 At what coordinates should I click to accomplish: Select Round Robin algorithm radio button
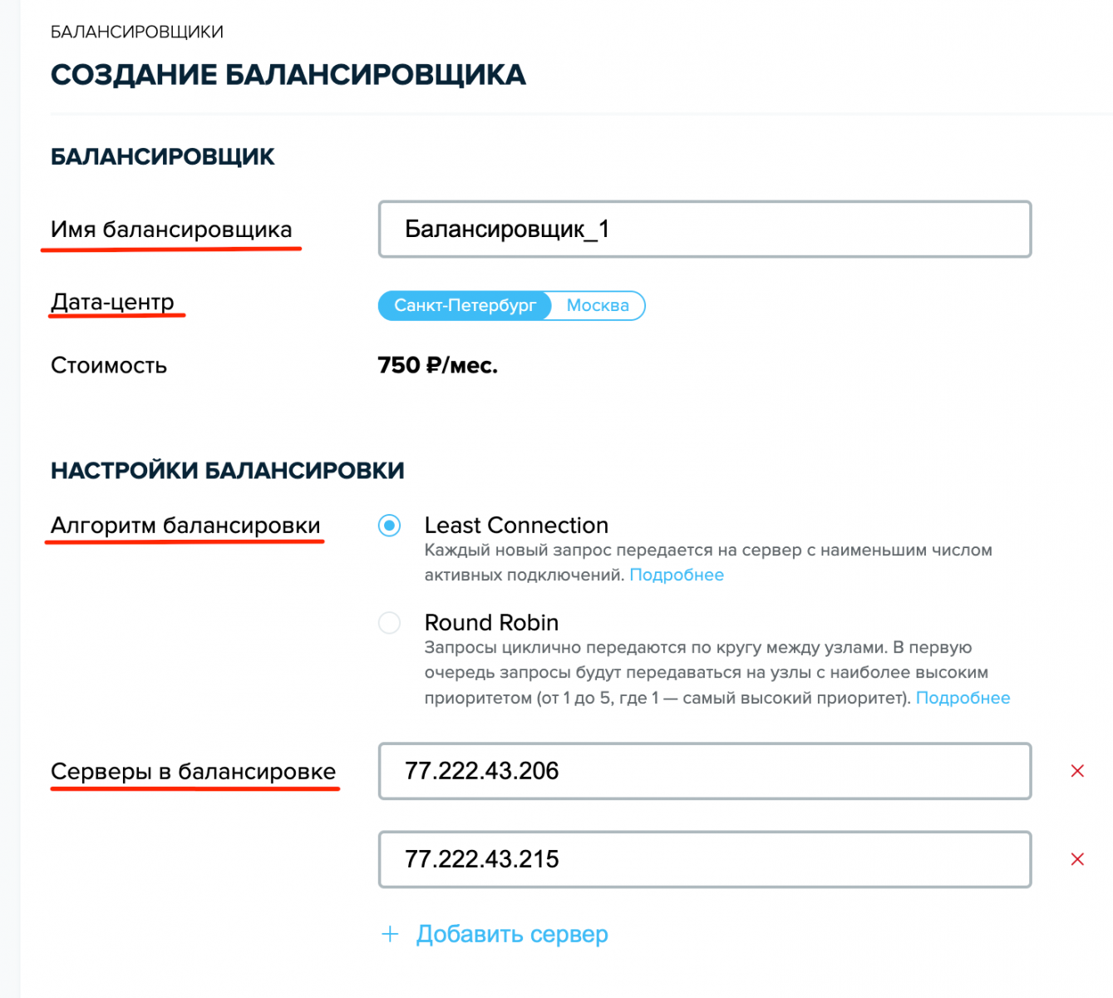(x=389, y=623)
